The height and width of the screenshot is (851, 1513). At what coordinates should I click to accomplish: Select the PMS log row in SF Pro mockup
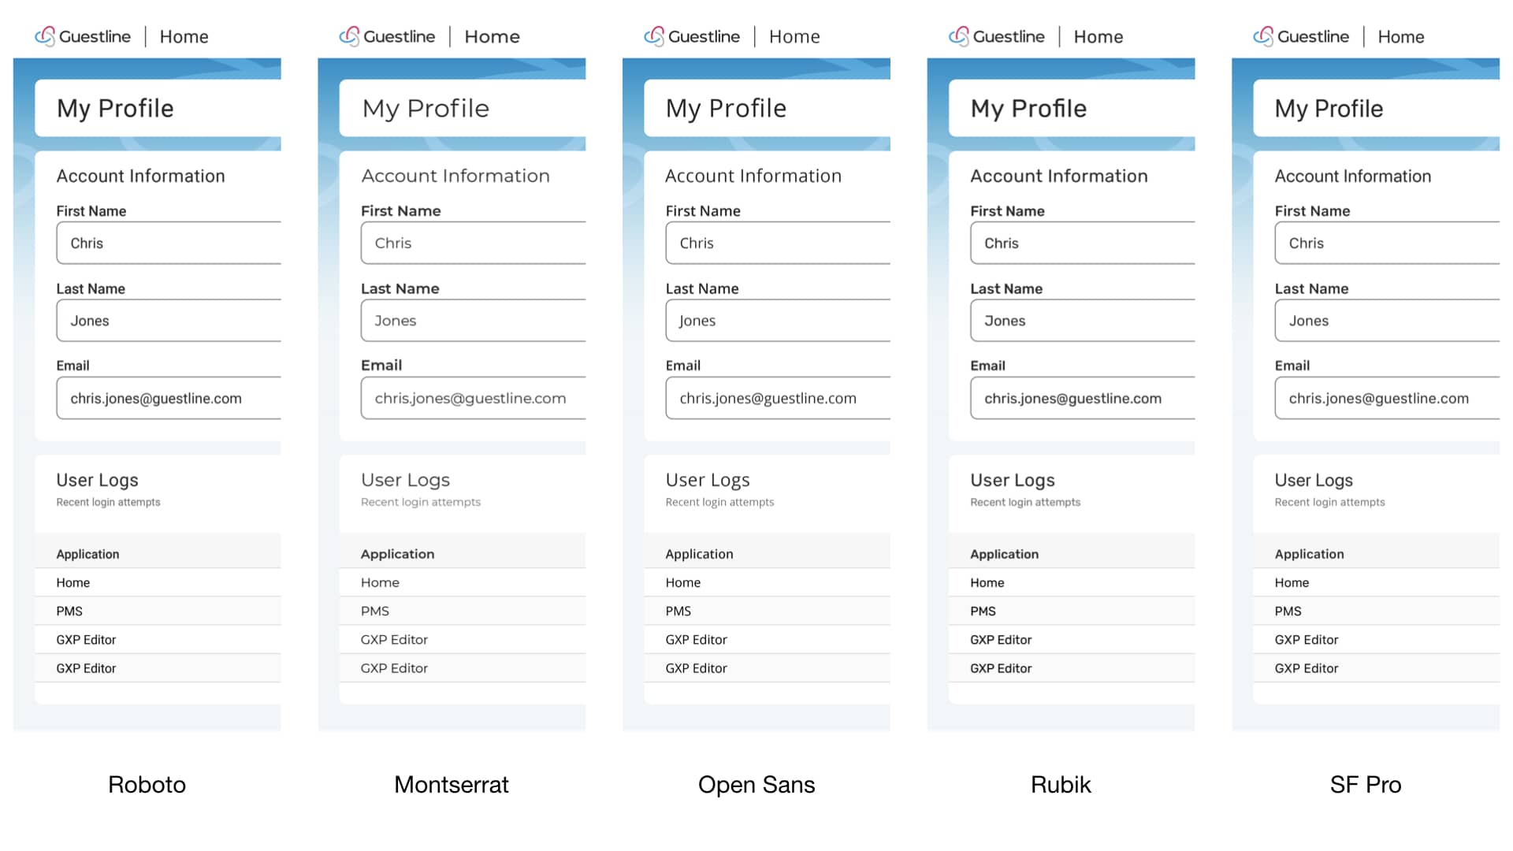click(1377, 611)
